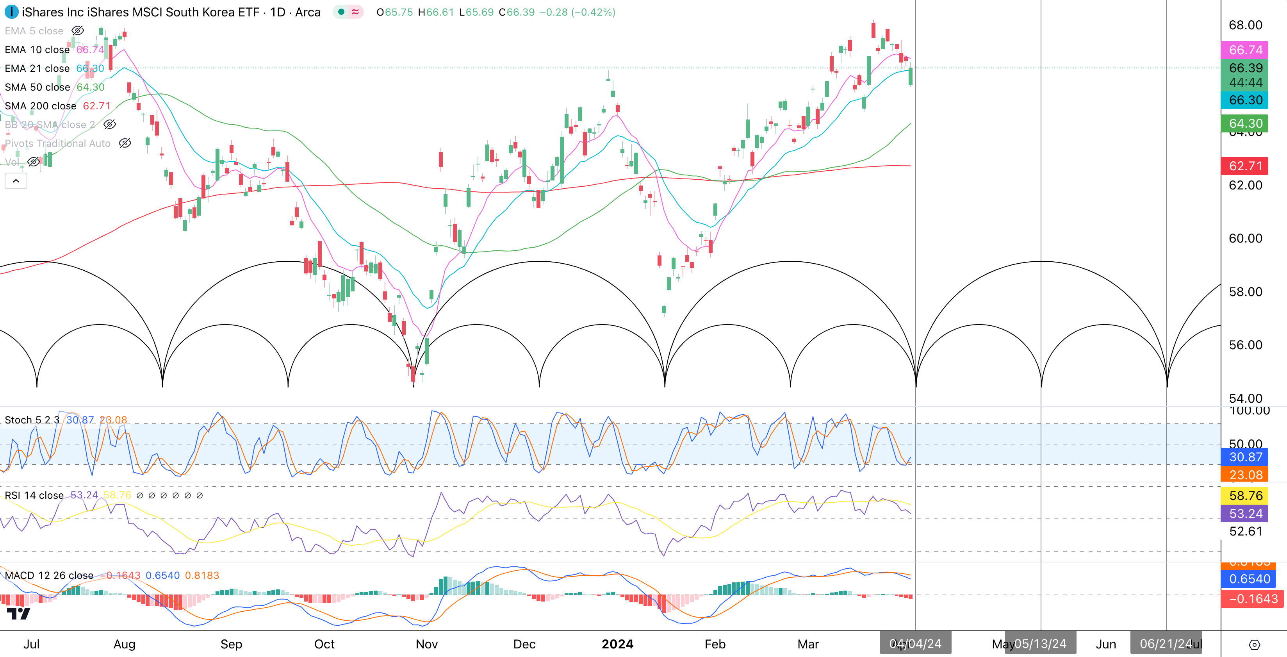This screenshot has width=1287, height=657.
Task: Click the 64.30 SMA 50 price label
Action: [x=1244, y=123]
